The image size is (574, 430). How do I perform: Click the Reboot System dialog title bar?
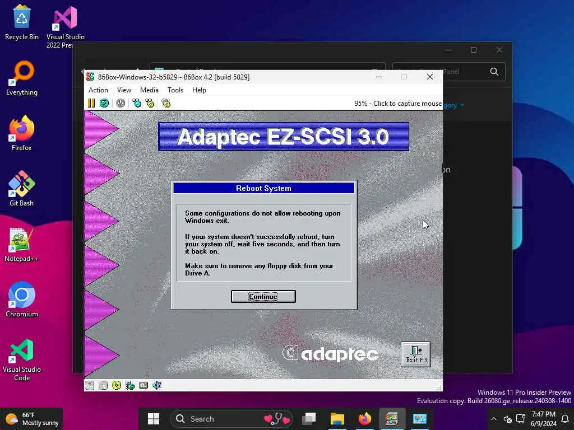click(263, 188)
